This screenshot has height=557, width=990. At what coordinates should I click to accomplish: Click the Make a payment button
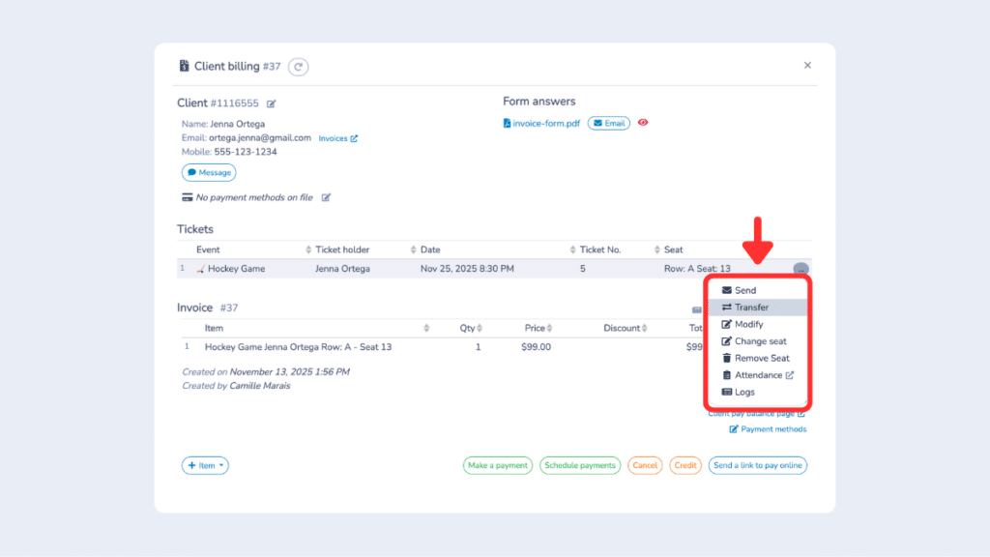pyautogui.click(x=497, y=465)
